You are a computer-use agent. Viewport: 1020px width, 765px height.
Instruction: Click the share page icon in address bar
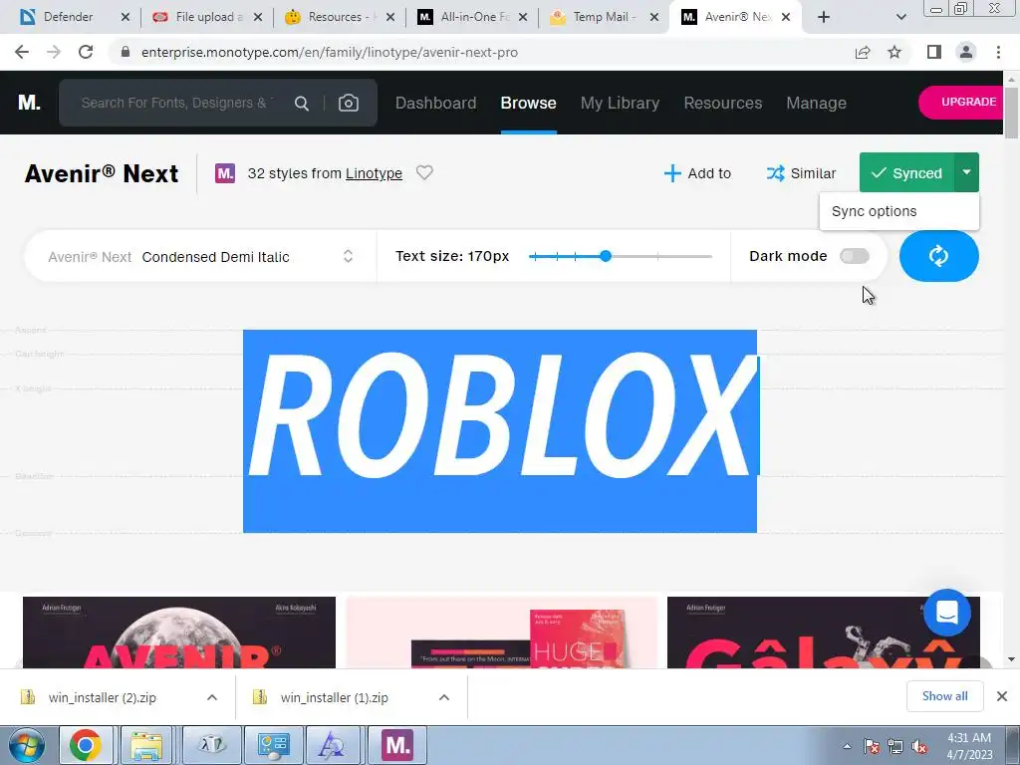click(863, 52)
